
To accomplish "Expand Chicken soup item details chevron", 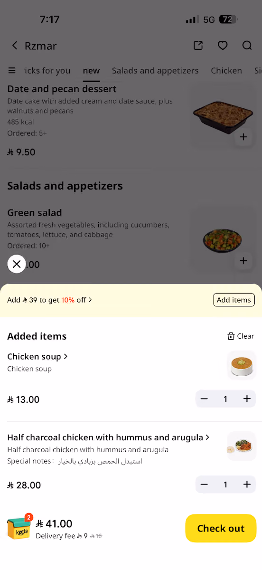I will [x=66, y=357].
